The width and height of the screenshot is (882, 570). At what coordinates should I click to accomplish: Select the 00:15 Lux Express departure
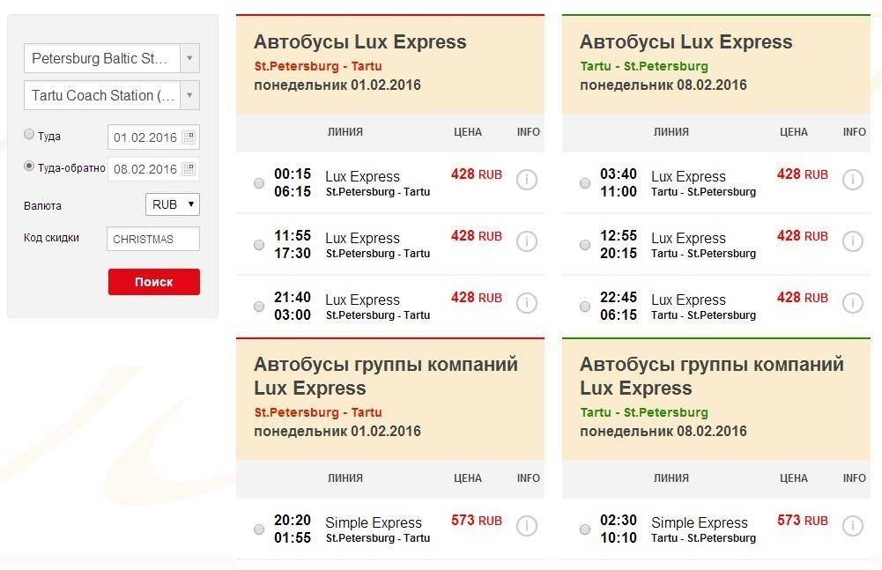(259, 183)
